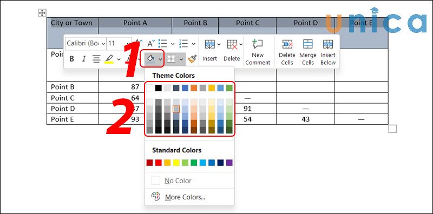
Task: Click the 'Point E' row label
Action: 63,119
